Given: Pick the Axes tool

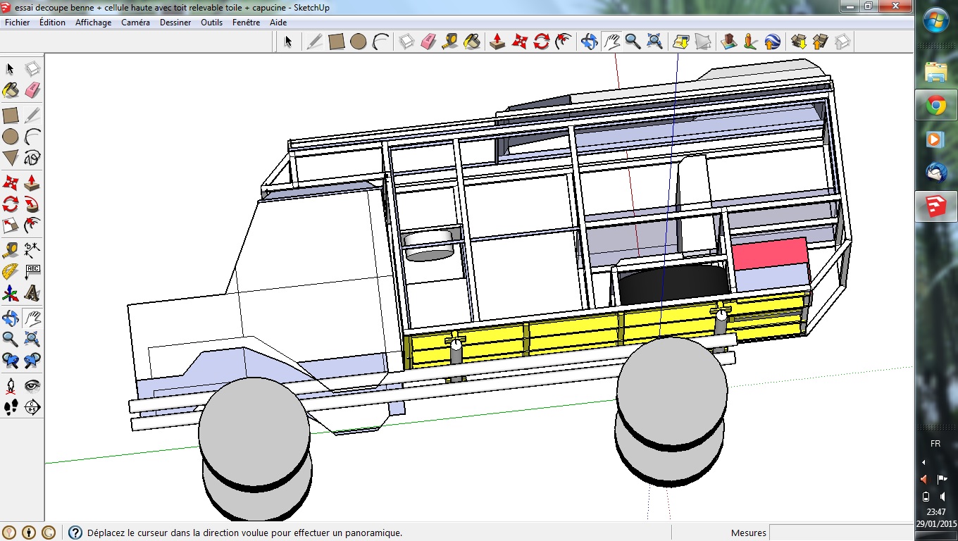Looking at the screenshot, I should (x=11, y=293).
